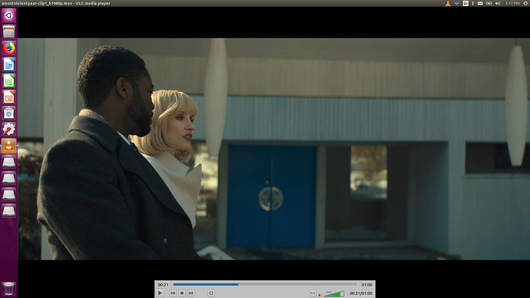Viewport: 530px width, 298px height.
Task: Stop playback with the Stop button
Action: coord(182,293)
